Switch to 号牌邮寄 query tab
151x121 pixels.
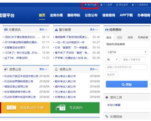click(x=143, y=37)
